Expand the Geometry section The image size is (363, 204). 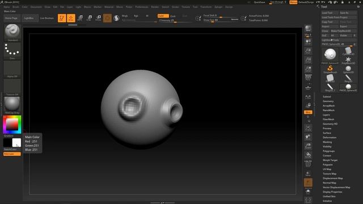328,101
